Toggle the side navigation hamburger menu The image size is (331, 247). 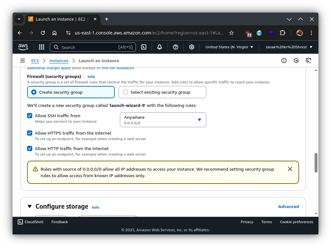pyautogui.click(x=23, y=61)
